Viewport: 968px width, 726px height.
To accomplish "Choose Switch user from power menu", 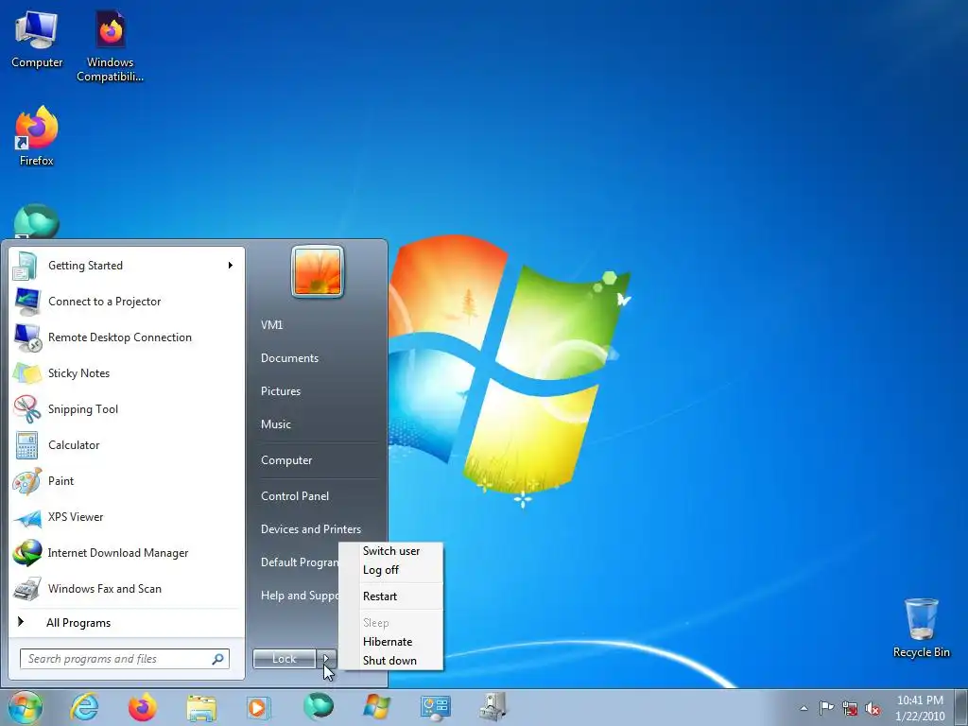I will tap(390, 551).
